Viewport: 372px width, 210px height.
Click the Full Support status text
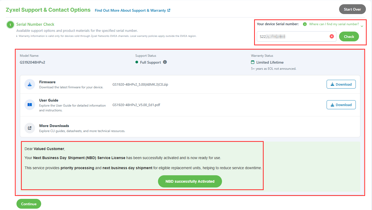pyautogui.click(x=151, y=63)
